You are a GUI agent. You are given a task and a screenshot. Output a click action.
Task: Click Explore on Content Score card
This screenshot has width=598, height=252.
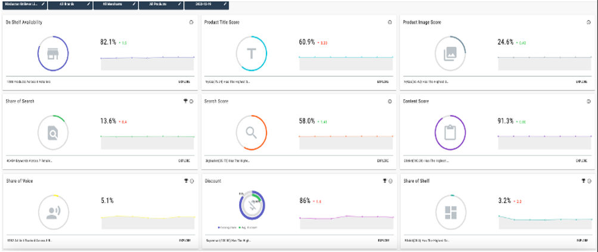(x=582, y=161)
